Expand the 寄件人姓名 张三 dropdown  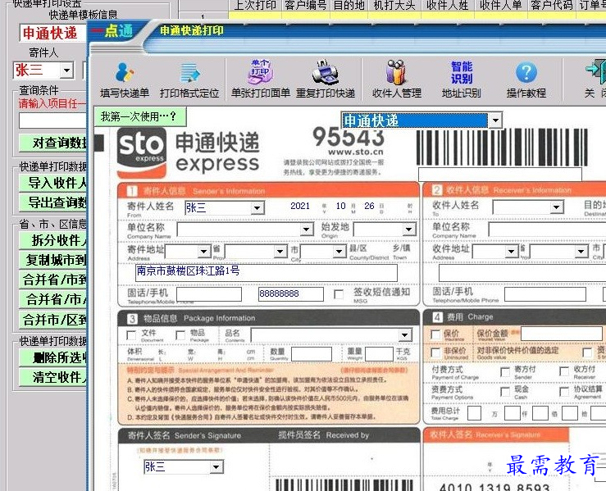257,208
